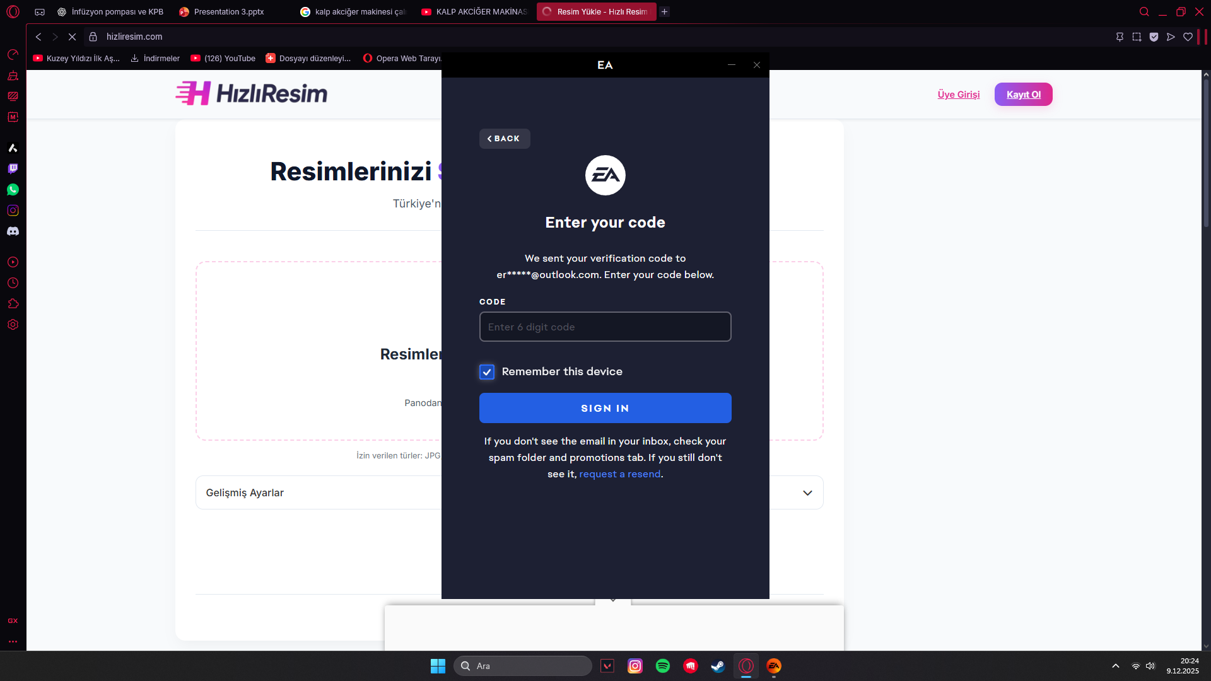The height and width of the screenshot is (681, 1211).
Task: Open Discord in the Opera sidebar
Action: point(13,231)
